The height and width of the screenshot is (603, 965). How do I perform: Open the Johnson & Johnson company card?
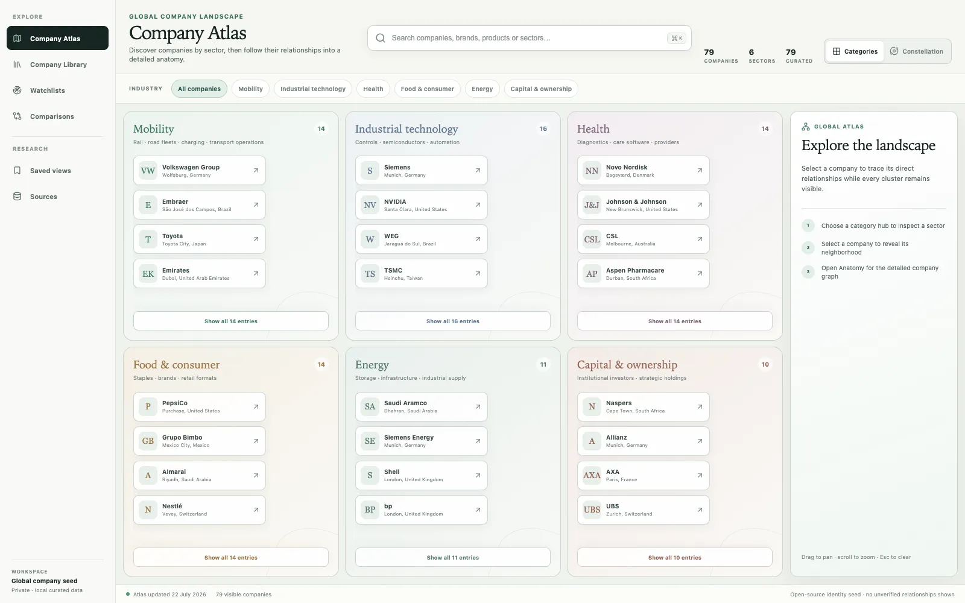(x=644, y=205)
